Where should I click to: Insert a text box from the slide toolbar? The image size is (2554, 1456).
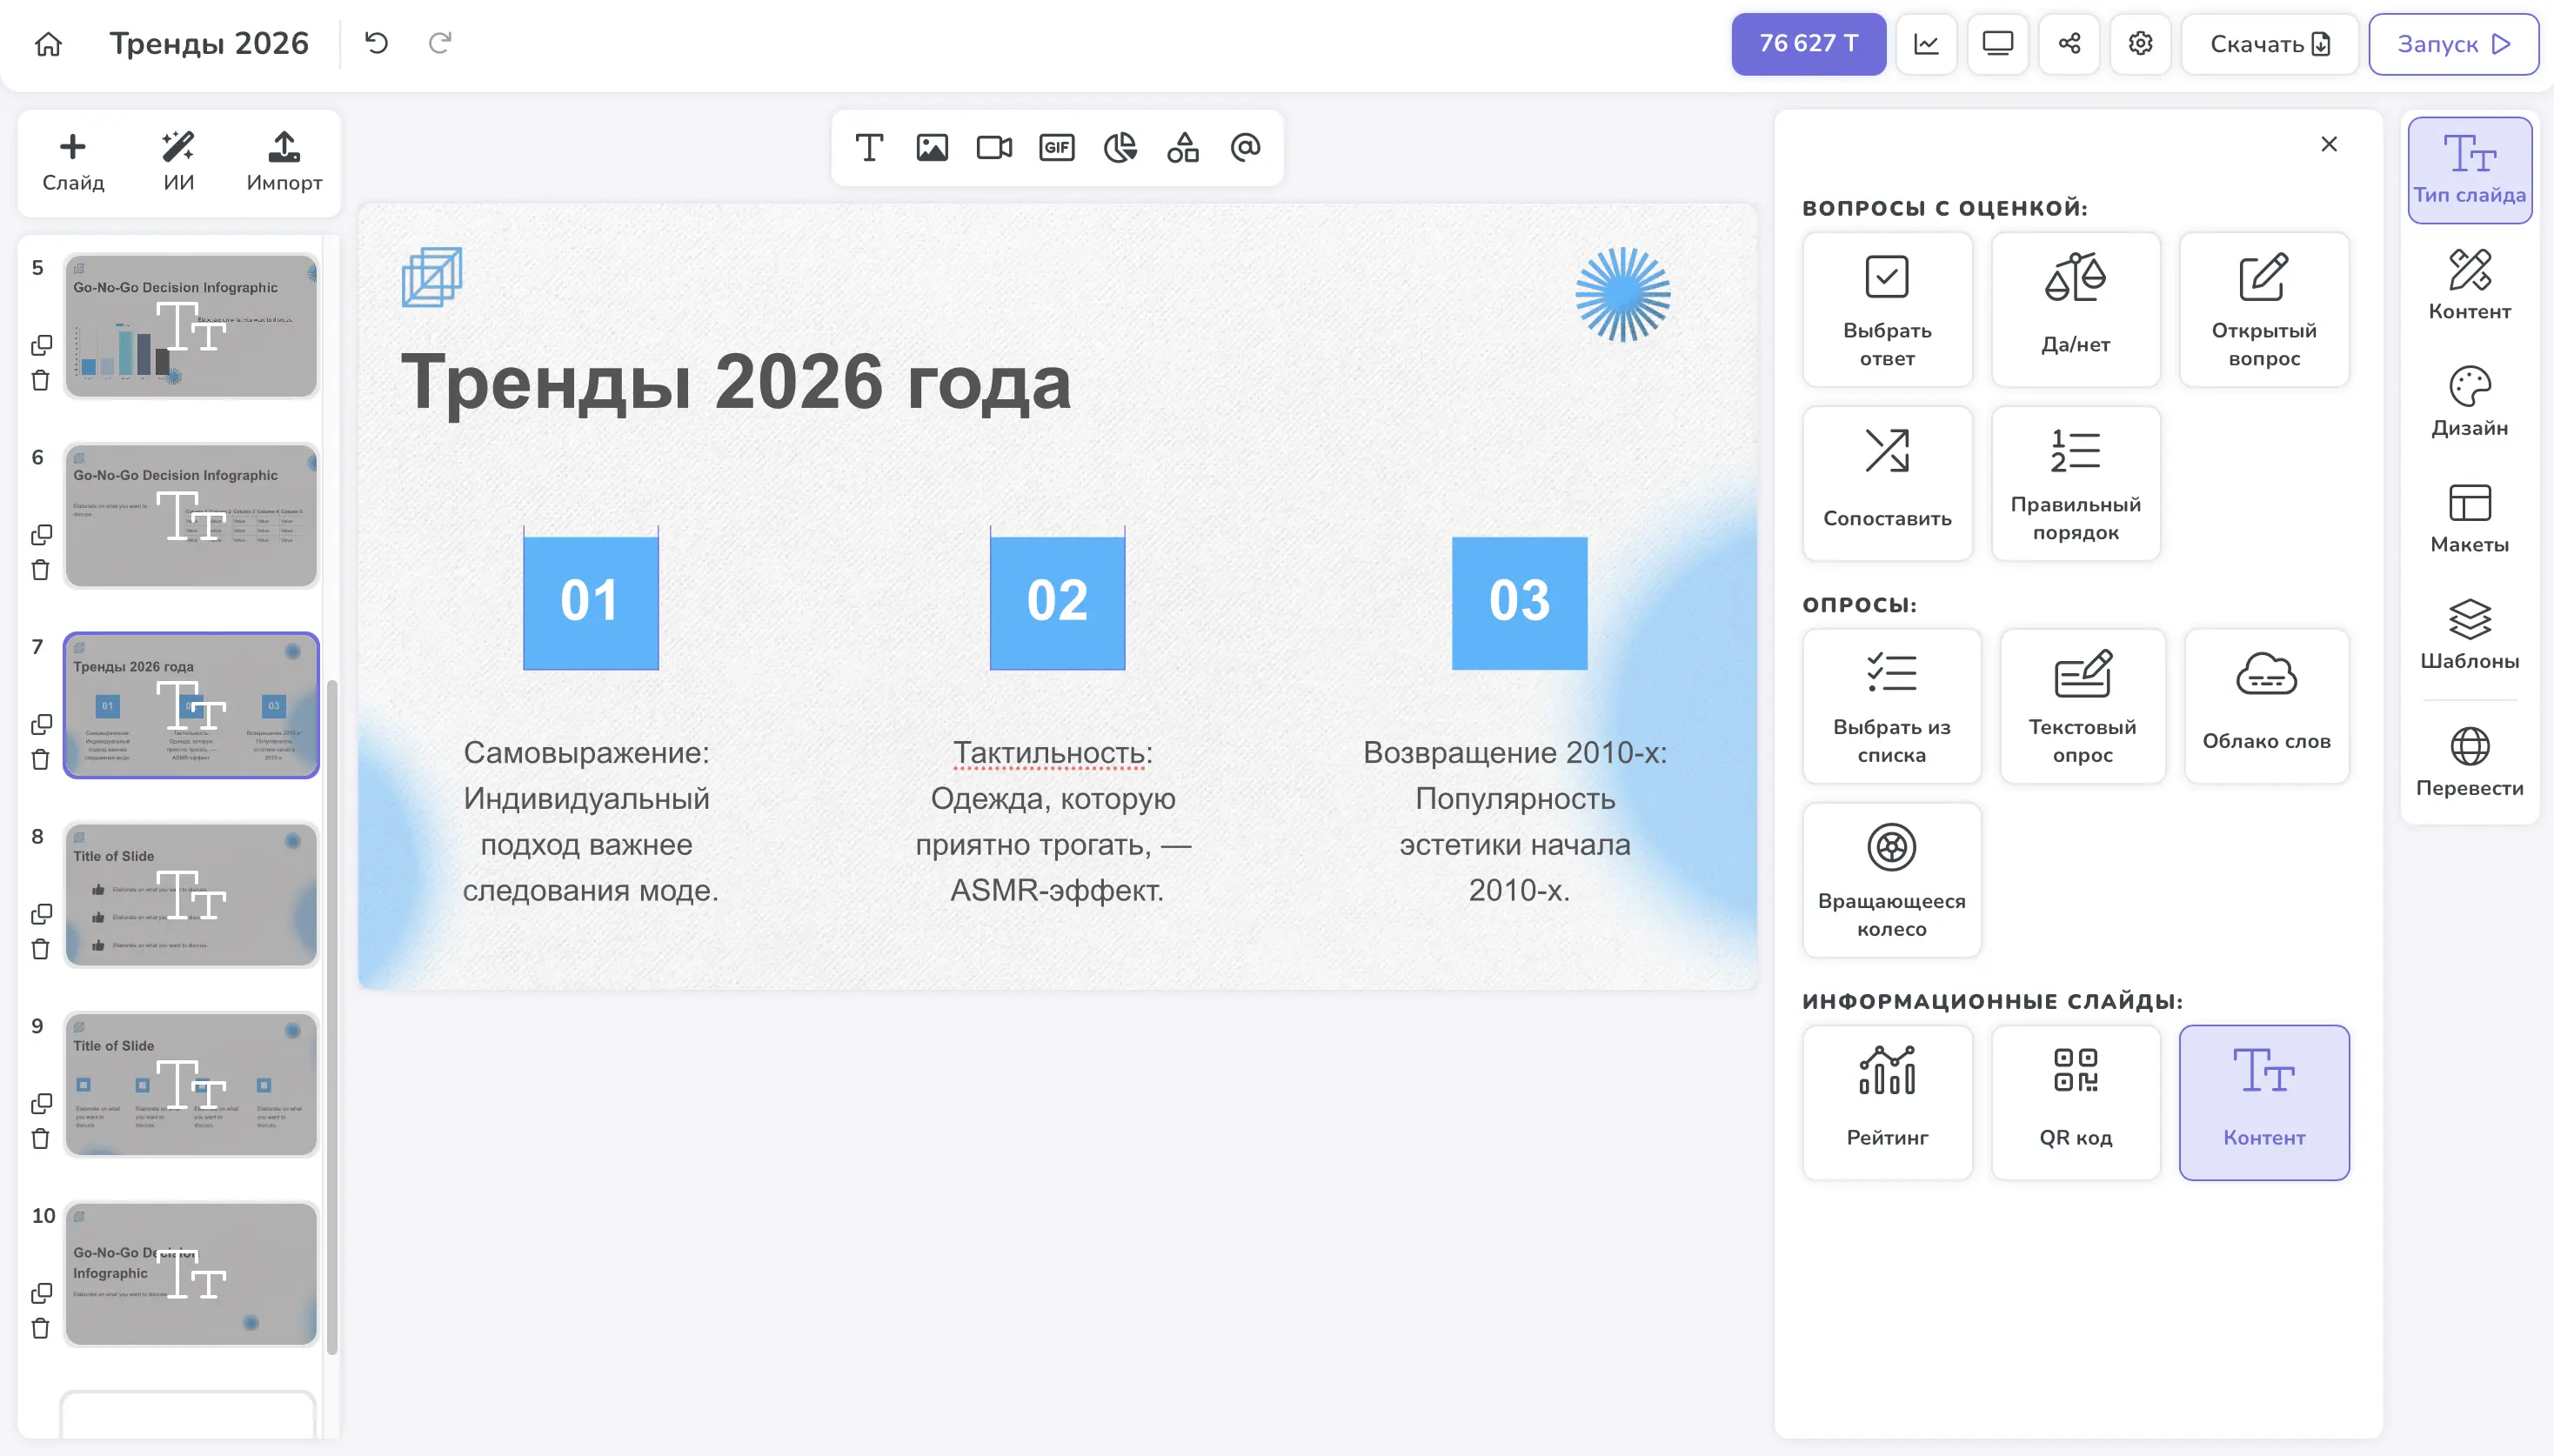point(867,148)
